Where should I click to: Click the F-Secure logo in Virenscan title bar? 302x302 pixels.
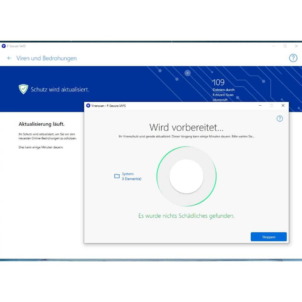pos(88,106)
